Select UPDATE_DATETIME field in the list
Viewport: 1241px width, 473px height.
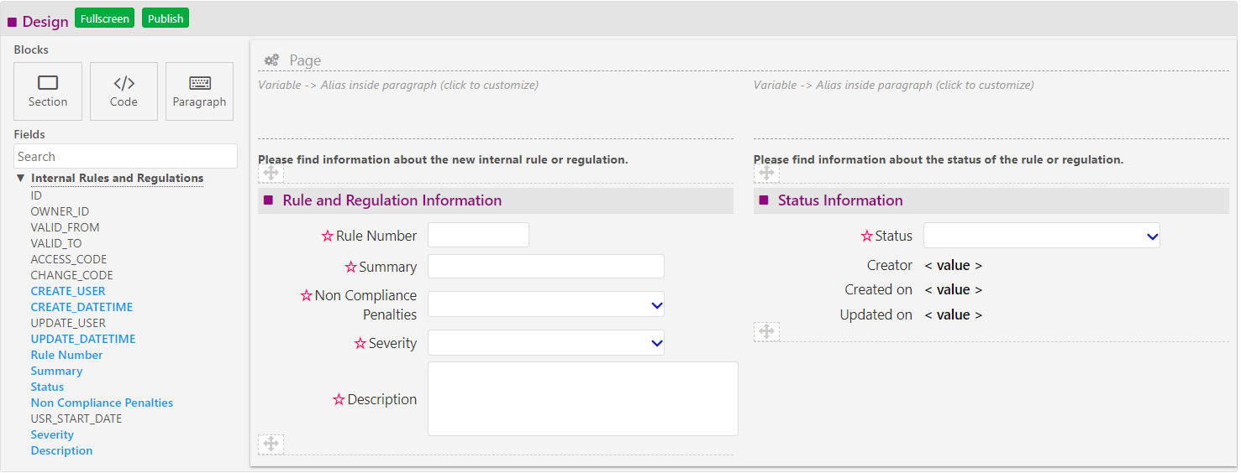point(83,339)
